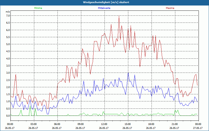Click the 09:00 time label
The image size is (209, 131).
pos(81,124)
